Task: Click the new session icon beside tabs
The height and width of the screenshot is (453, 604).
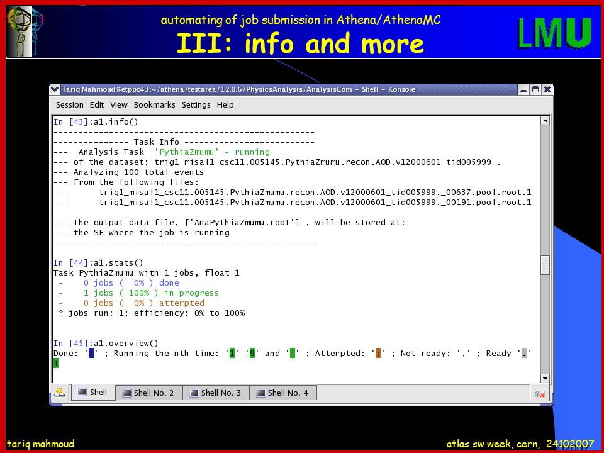Action: tap(59, 393)
